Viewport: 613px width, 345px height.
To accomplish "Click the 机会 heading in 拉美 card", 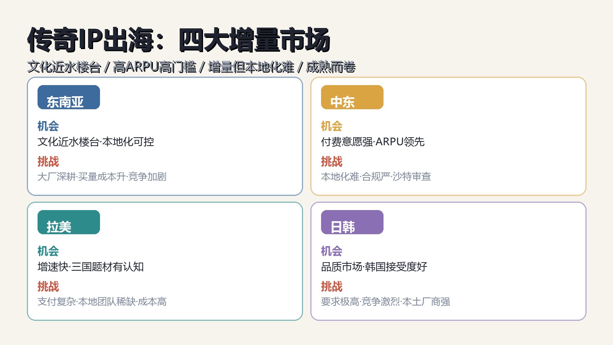I will click(48, 251).
